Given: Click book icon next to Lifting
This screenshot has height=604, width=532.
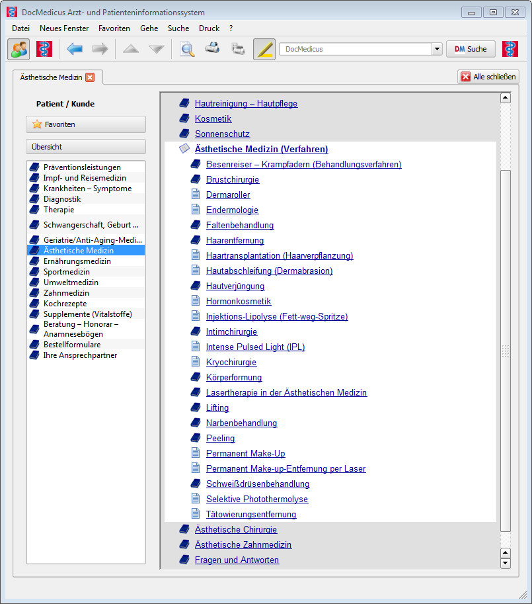Looking at the screenshot, I should [x=196, y=408].
